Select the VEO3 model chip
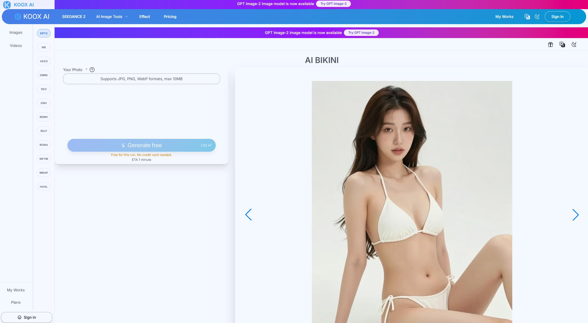Viewport: 588px width, 323px height. 44,61
